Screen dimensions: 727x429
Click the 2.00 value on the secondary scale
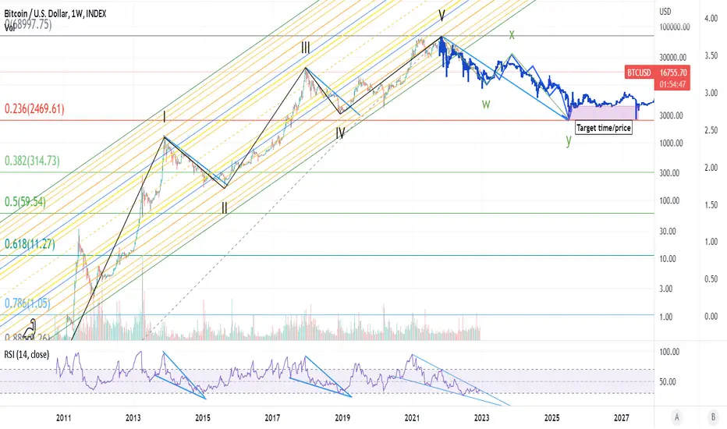711,168
